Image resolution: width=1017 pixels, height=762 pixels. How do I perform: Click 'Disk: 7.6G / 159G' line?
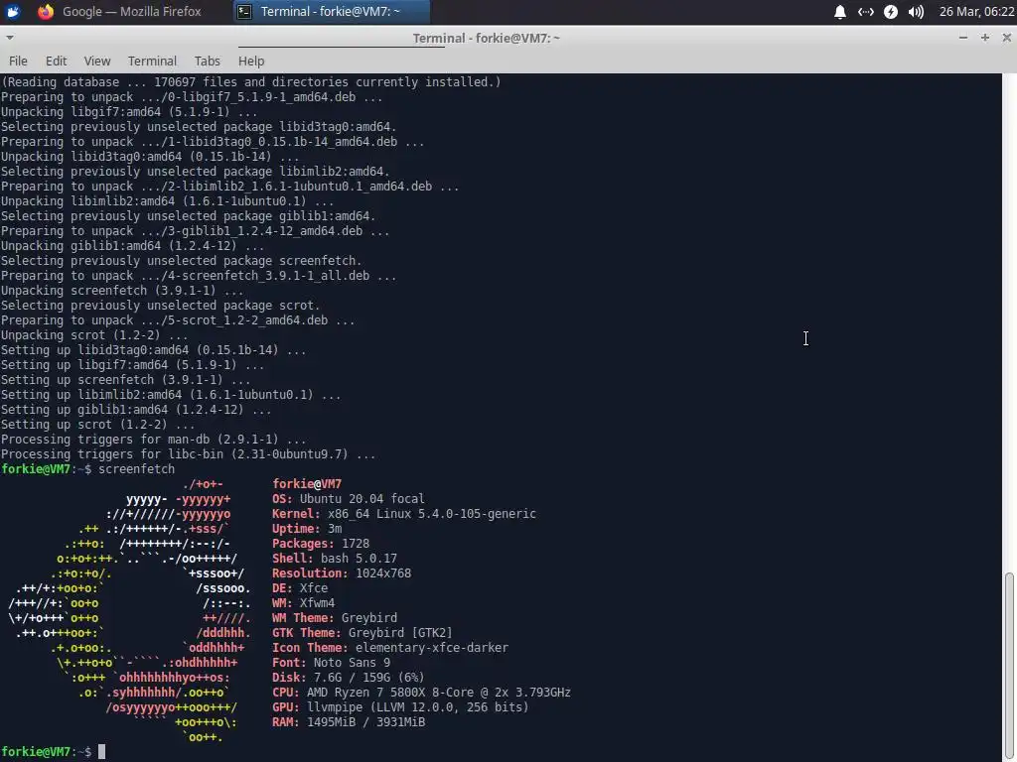click(349, 678)
